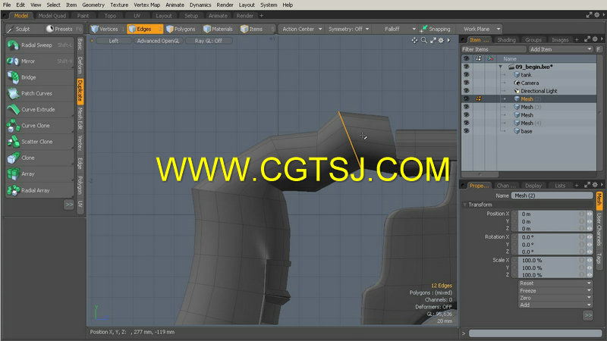Open the Add Item dropdown
This screenshot has width=607, height=341.
coord(561,49)
